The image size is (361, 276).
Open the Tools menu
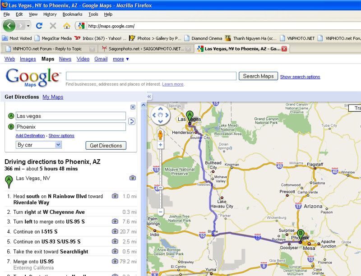click(x=93, y=14)
